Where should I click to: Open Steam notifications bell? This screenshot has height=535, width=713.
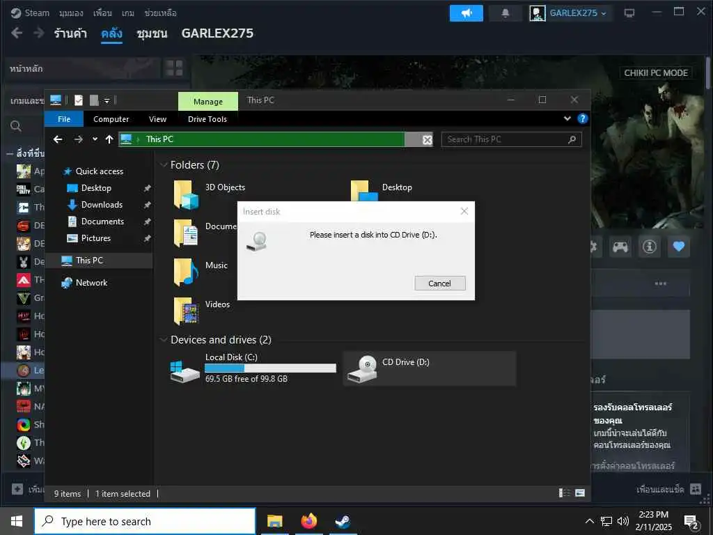point(506,13)
